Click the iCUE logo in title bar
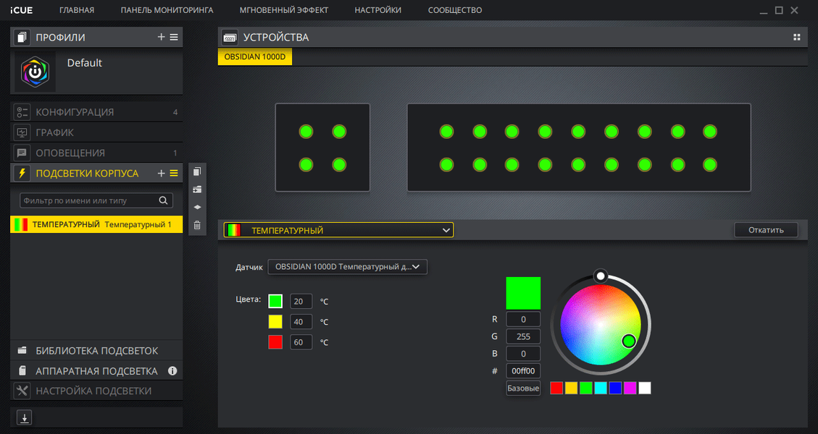818x434 pixels. tap(22, 10)
